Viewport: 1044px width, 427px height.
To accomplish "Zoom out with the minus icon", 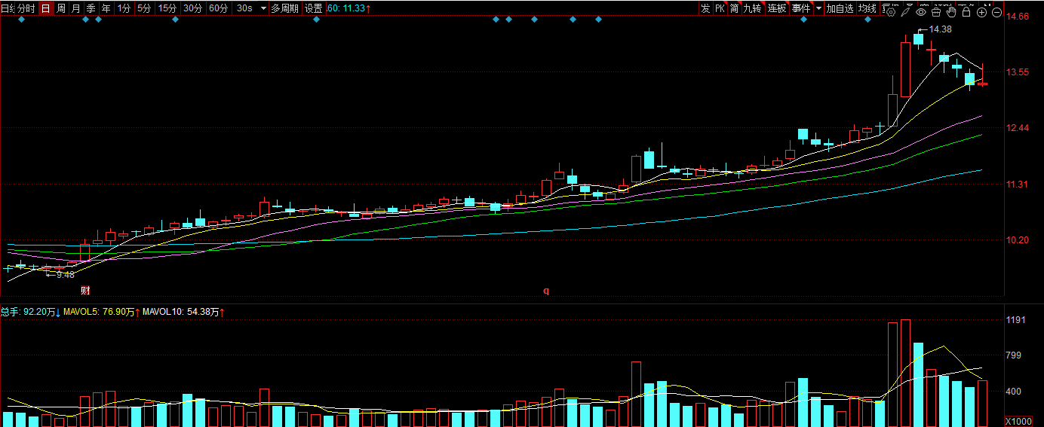I will (x=996, y=12).
